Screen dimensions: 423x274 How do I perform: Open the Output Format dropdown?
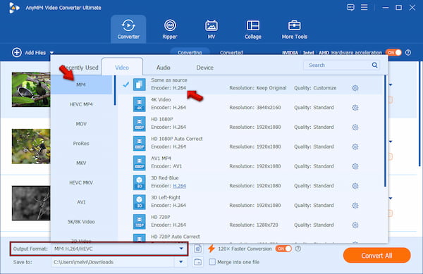181,249
